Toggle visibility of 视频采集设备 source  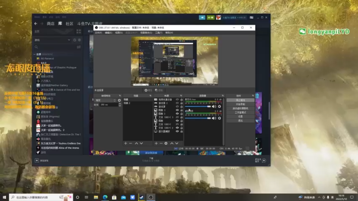pos(177,100)
